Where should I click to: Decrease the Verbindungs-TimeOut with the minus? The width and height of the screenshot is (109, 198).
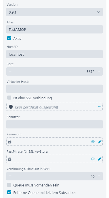pyautogui.click(x=10, y=176)
